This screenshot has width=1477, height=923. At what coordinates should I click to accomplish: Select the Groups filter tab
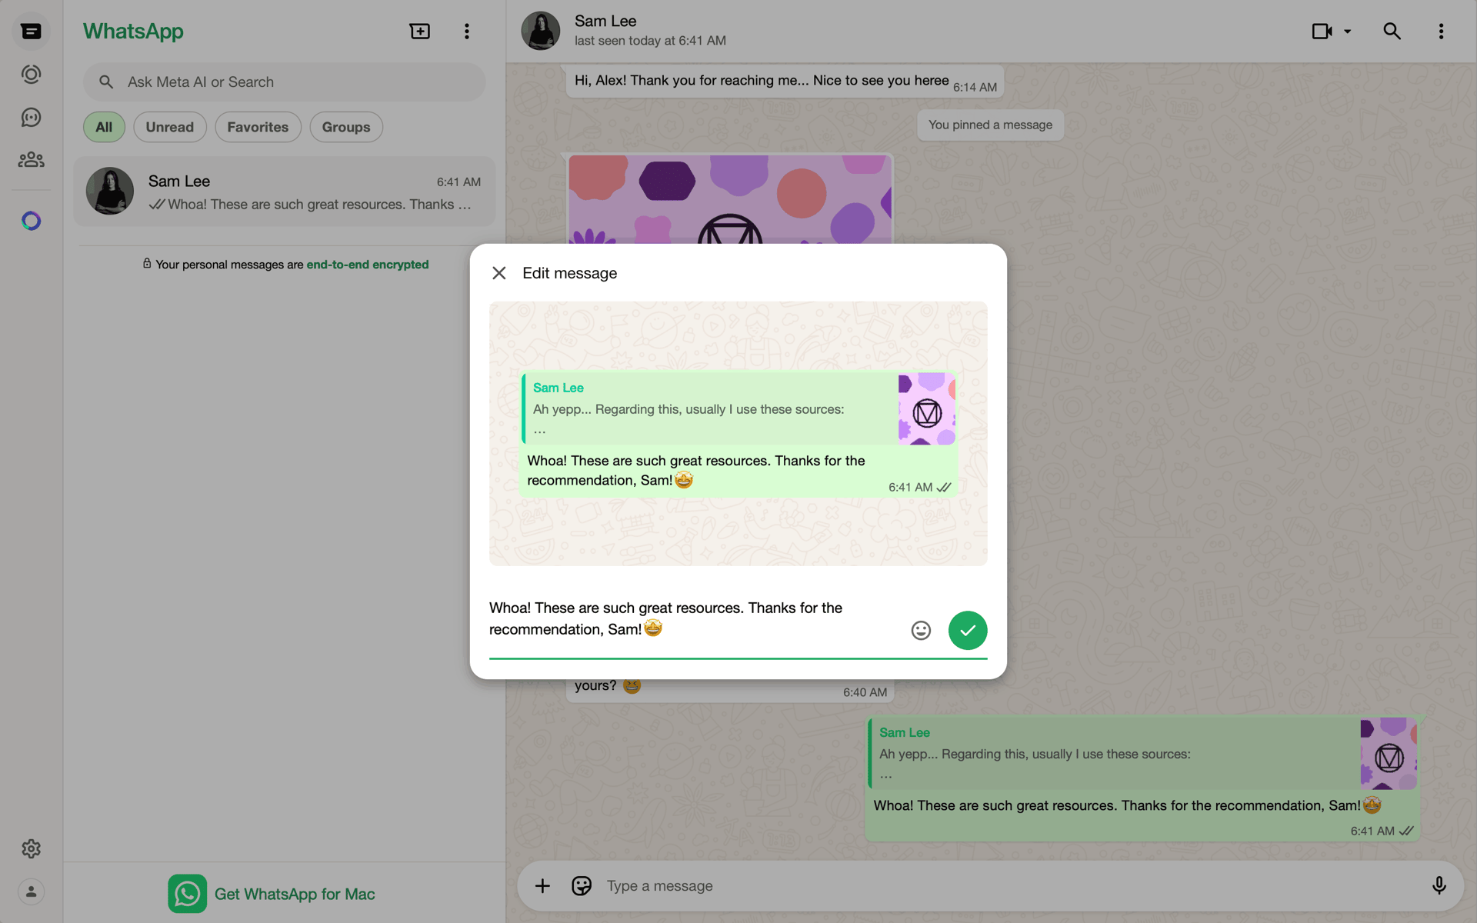346,127
